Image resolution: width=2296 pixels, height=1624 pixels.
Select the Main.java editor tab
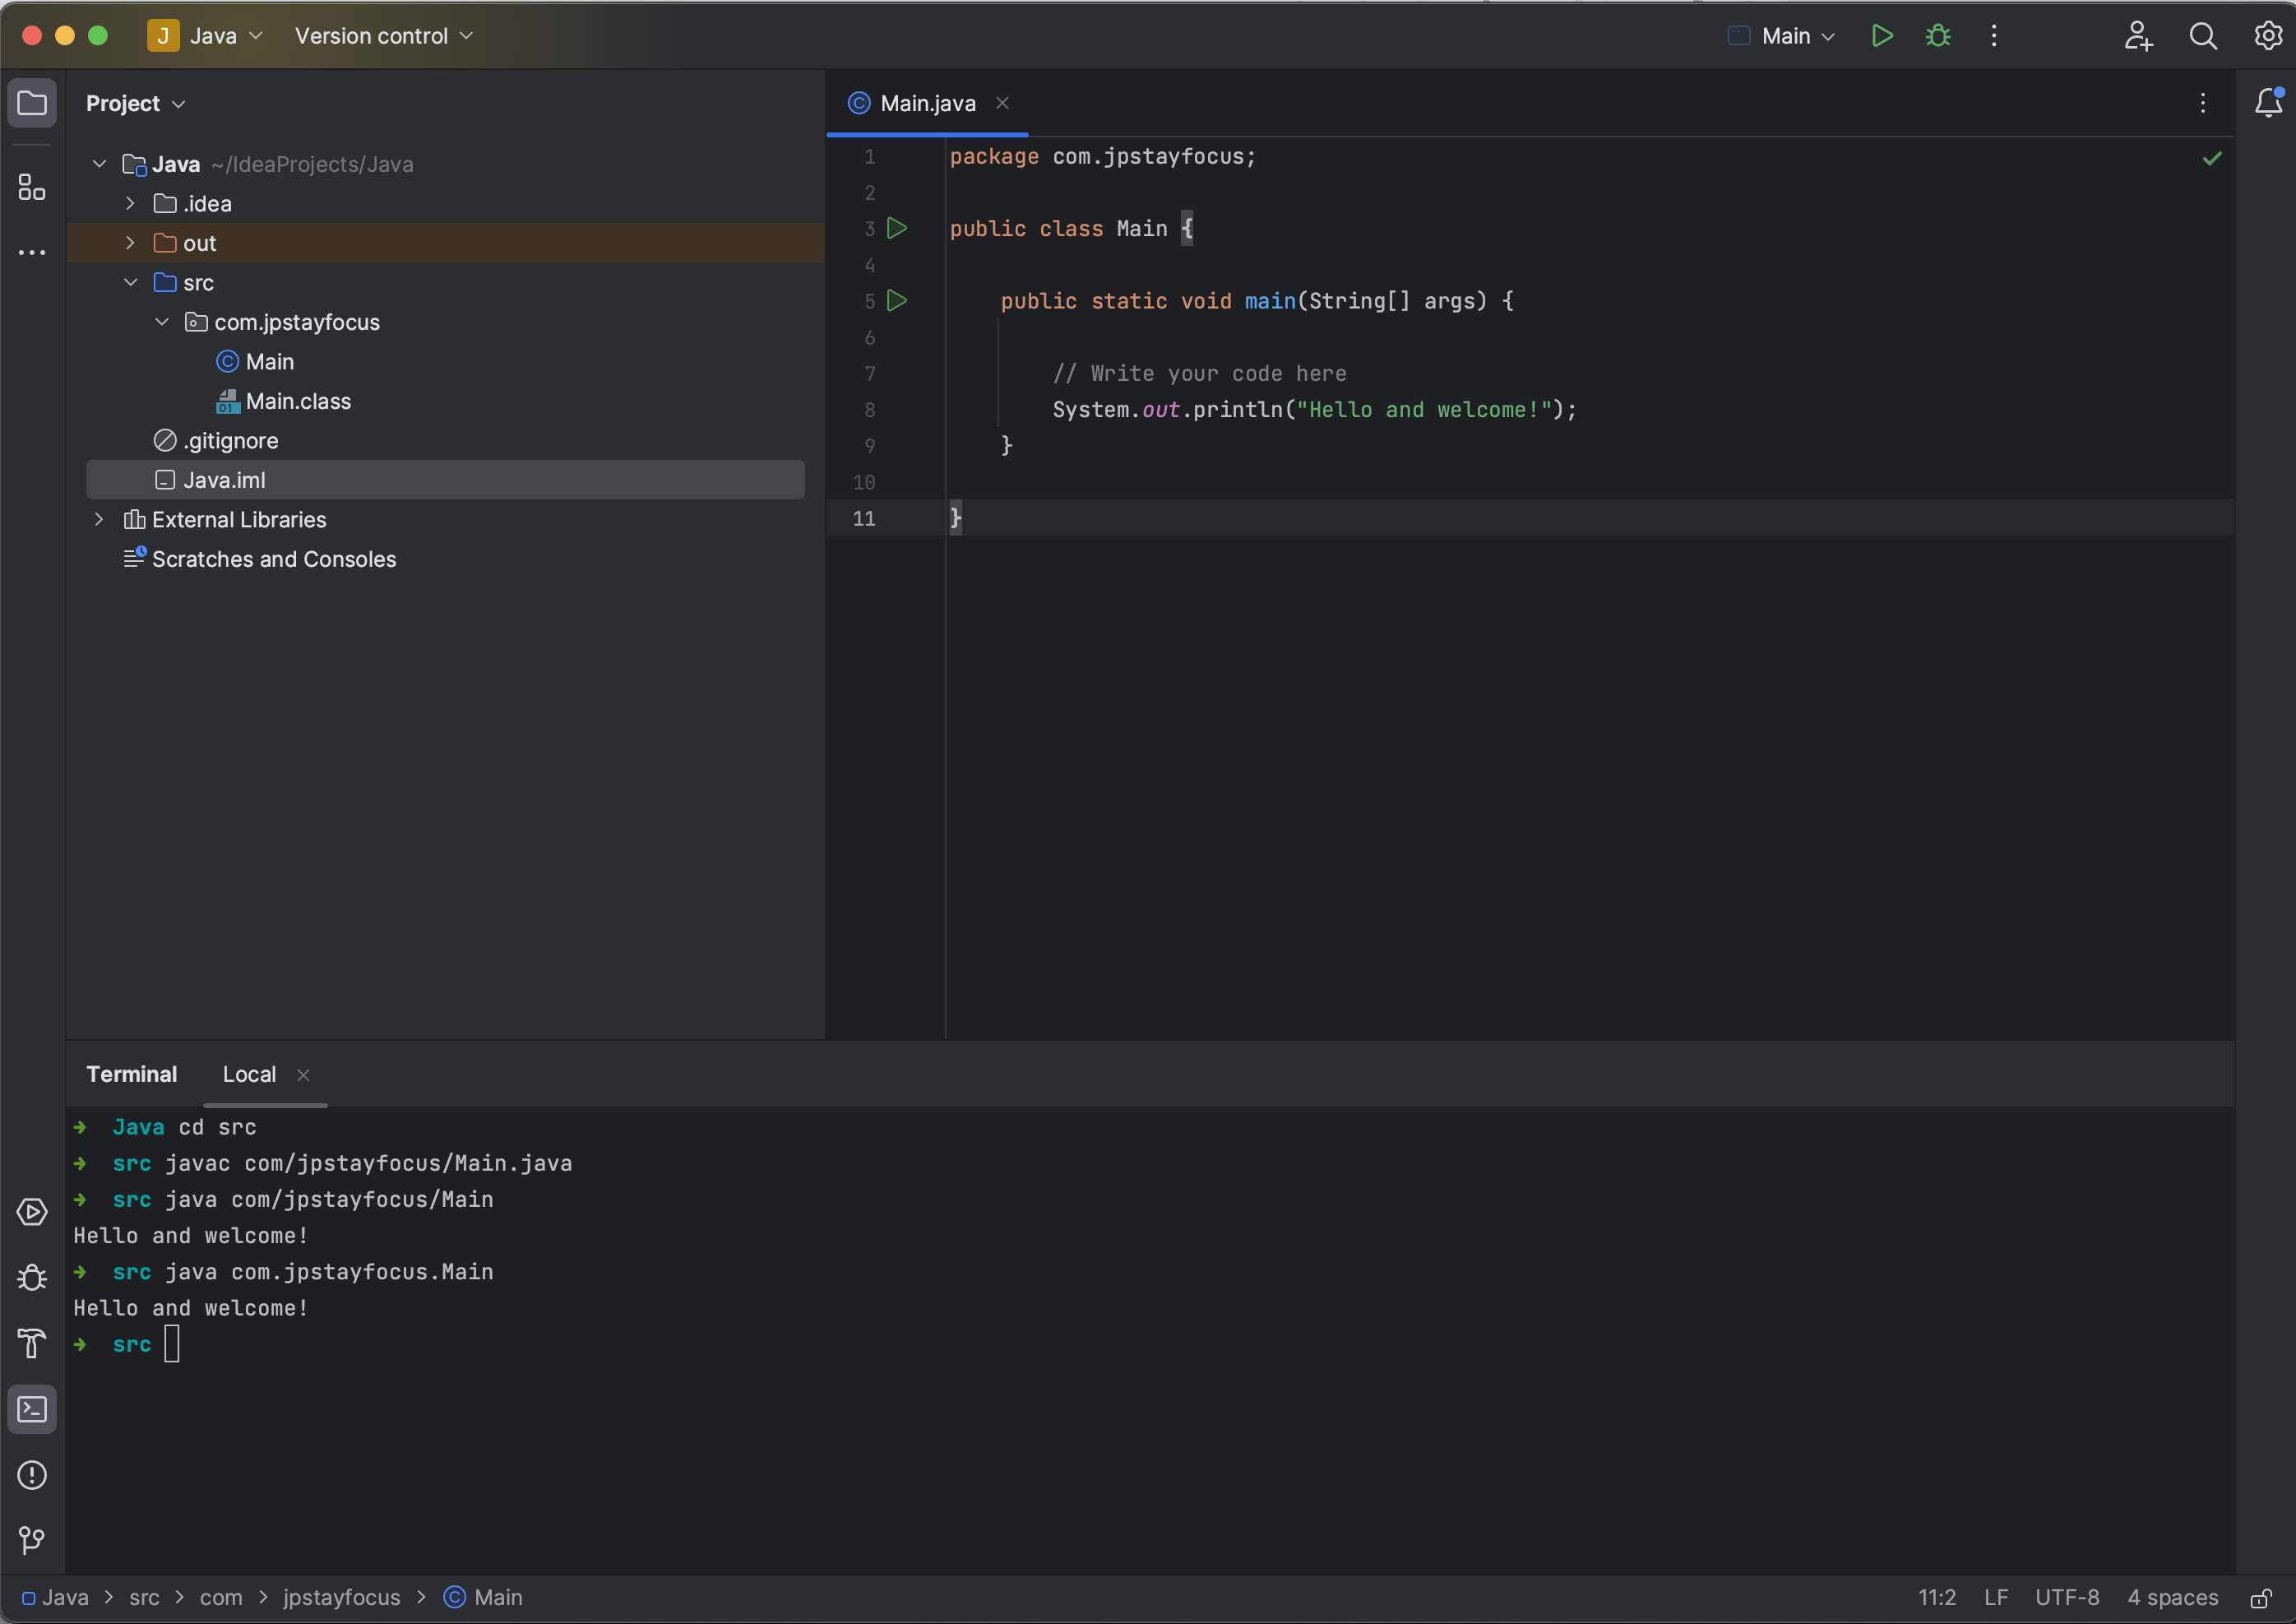tap(927, 103)
